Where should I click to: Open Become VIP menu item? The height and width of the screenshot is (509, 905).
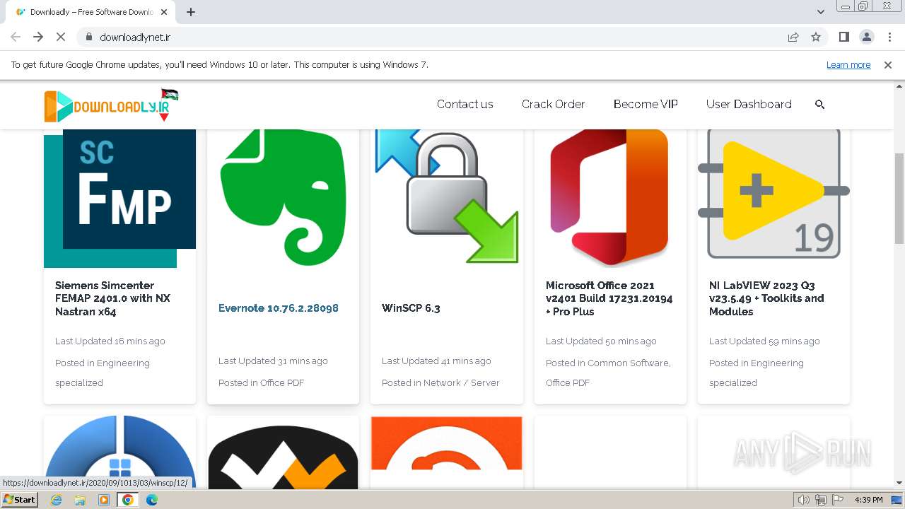(x=646, y=104)
